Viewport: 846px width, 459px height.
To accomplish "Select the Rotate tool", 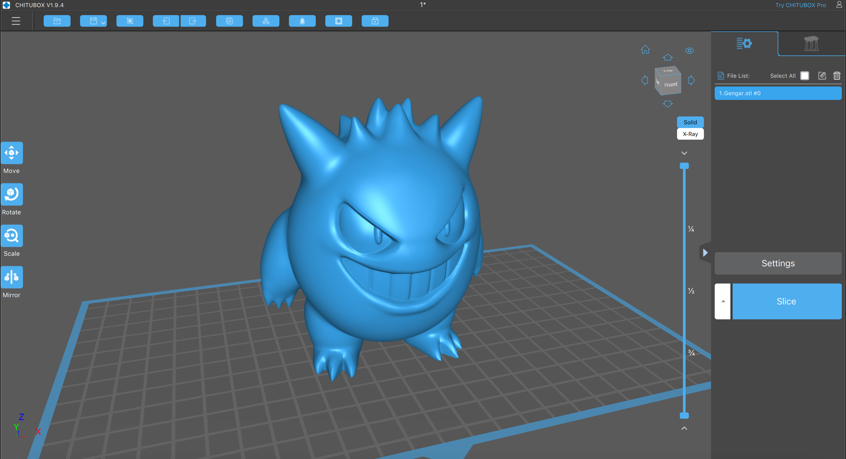I will pos(12,194).
